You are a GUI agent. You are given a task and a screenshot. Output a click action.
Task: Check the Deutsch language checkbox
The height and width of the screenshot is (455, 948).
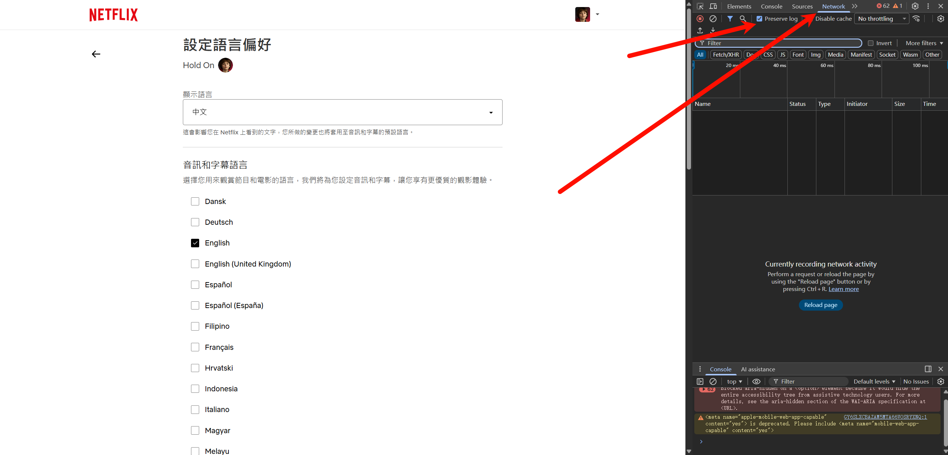point(195,222)
